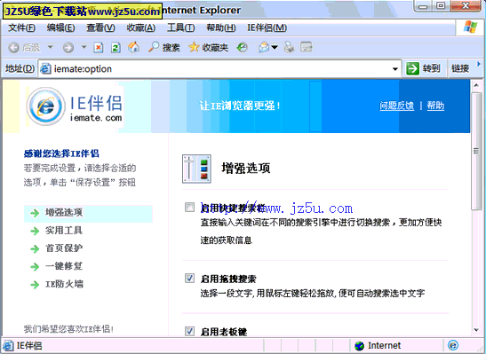Image resolution: width=486 pixels, height=354 pixels.
Task: Click the Windows flag logo
Action: click(470, 27)
